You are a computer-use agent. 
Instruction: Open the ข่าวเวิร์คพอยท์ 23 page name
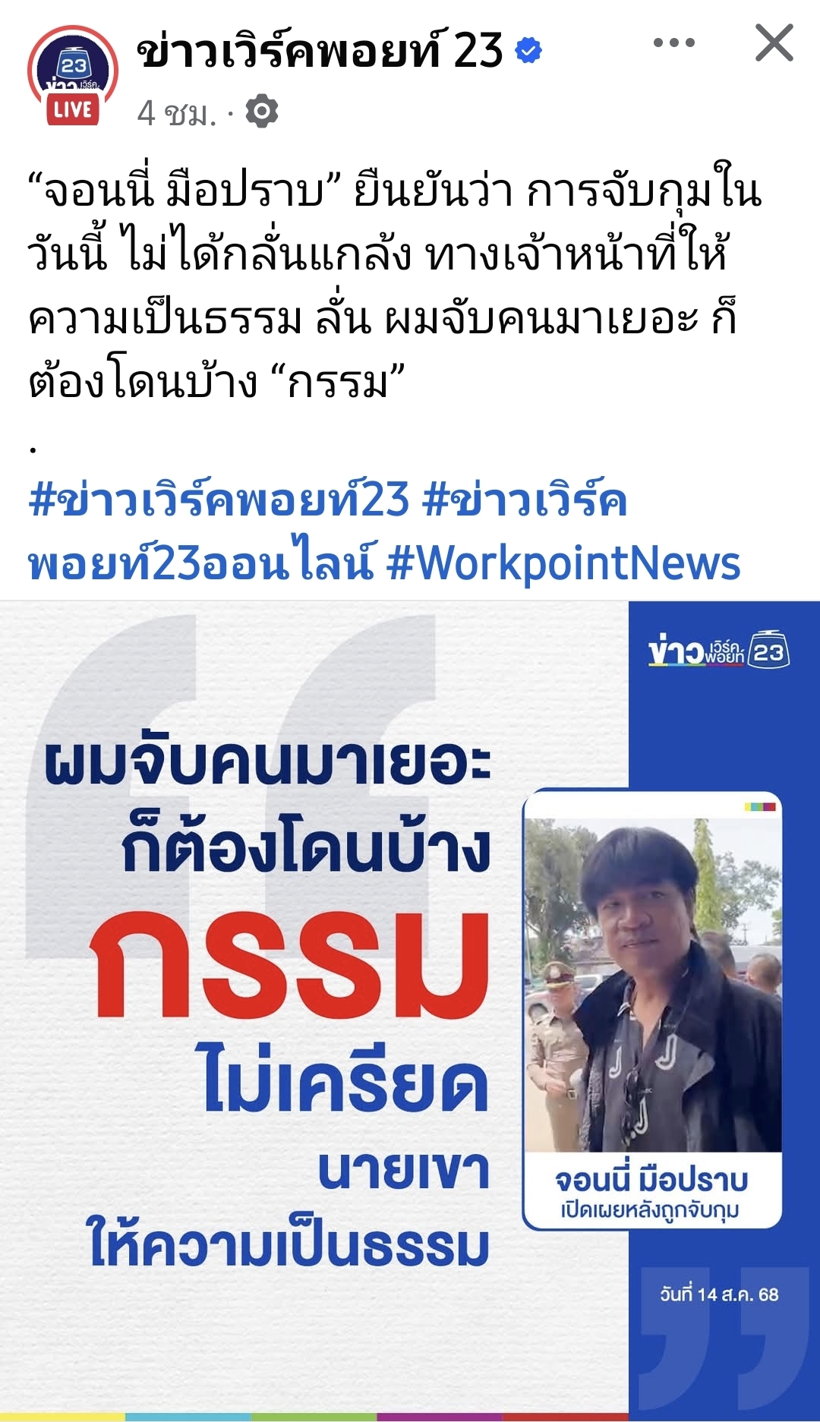point(320,50)
